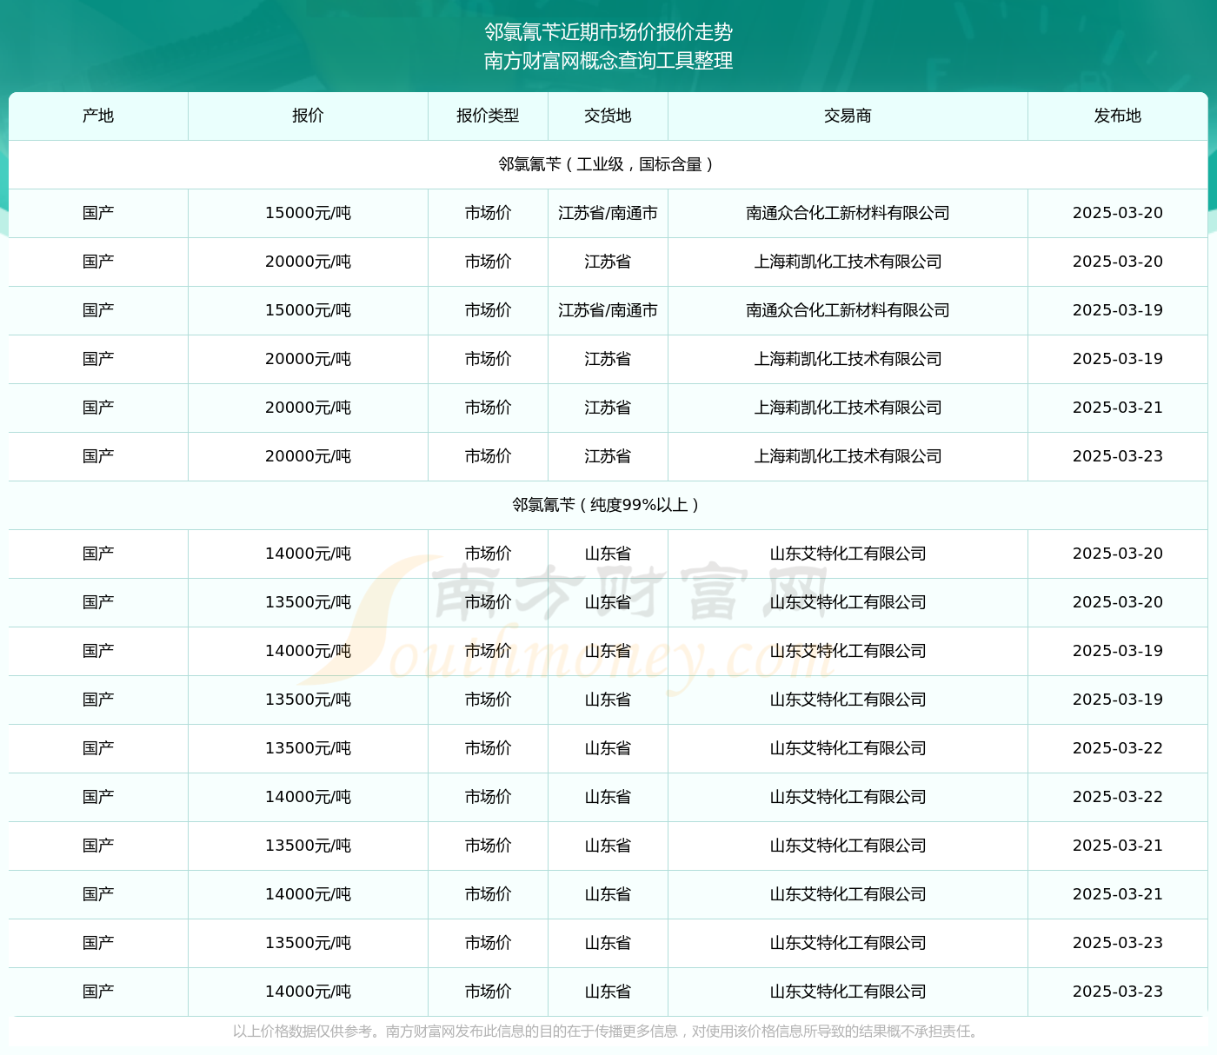Viewport: 1217px width, 1055px height.
Task: Click the 15000元/吨 price dated 2025-03-19
Action: 308,310
